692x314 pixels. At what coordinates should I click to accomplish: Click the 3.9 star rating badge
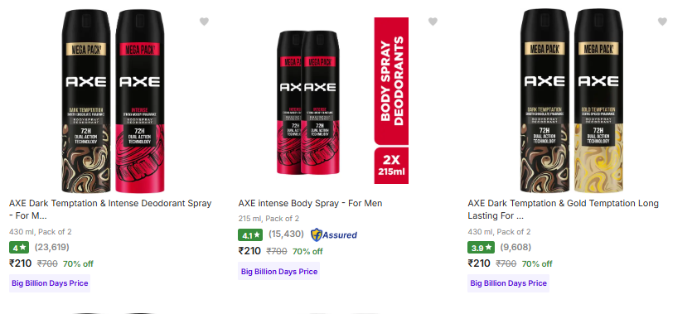coord(481,248)
